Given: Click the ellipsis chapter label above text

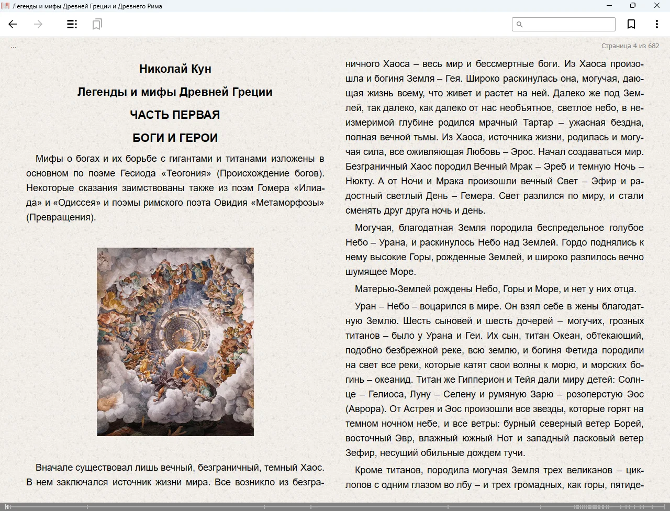Looking at the screenshot, I should coord(14,47).
